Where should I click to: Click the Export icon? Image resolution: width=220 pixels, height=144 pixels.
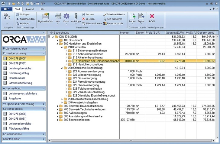(x=141, y=16)
